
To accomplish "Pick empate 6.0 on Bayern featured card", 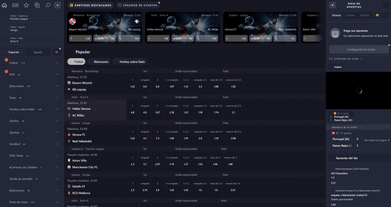I will tap(104, 39).
